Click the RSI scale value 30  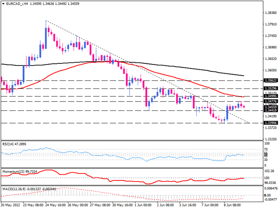click(x=266, y=160)
